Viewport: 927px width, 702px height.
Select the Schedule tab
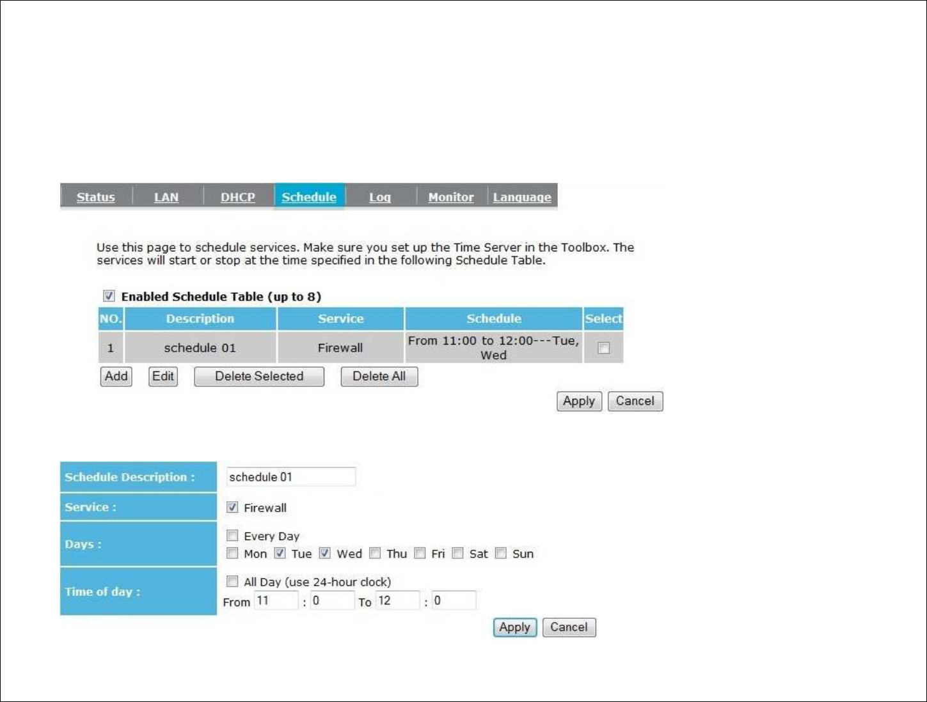point(309,197)
